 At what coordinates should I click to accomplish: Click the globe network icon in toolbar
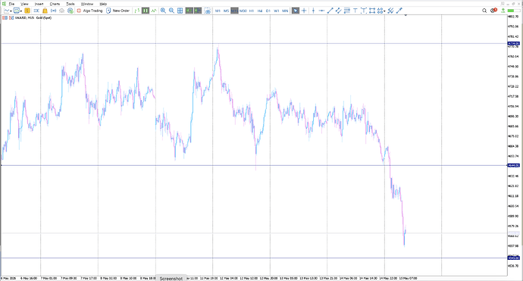click(70, 11)
